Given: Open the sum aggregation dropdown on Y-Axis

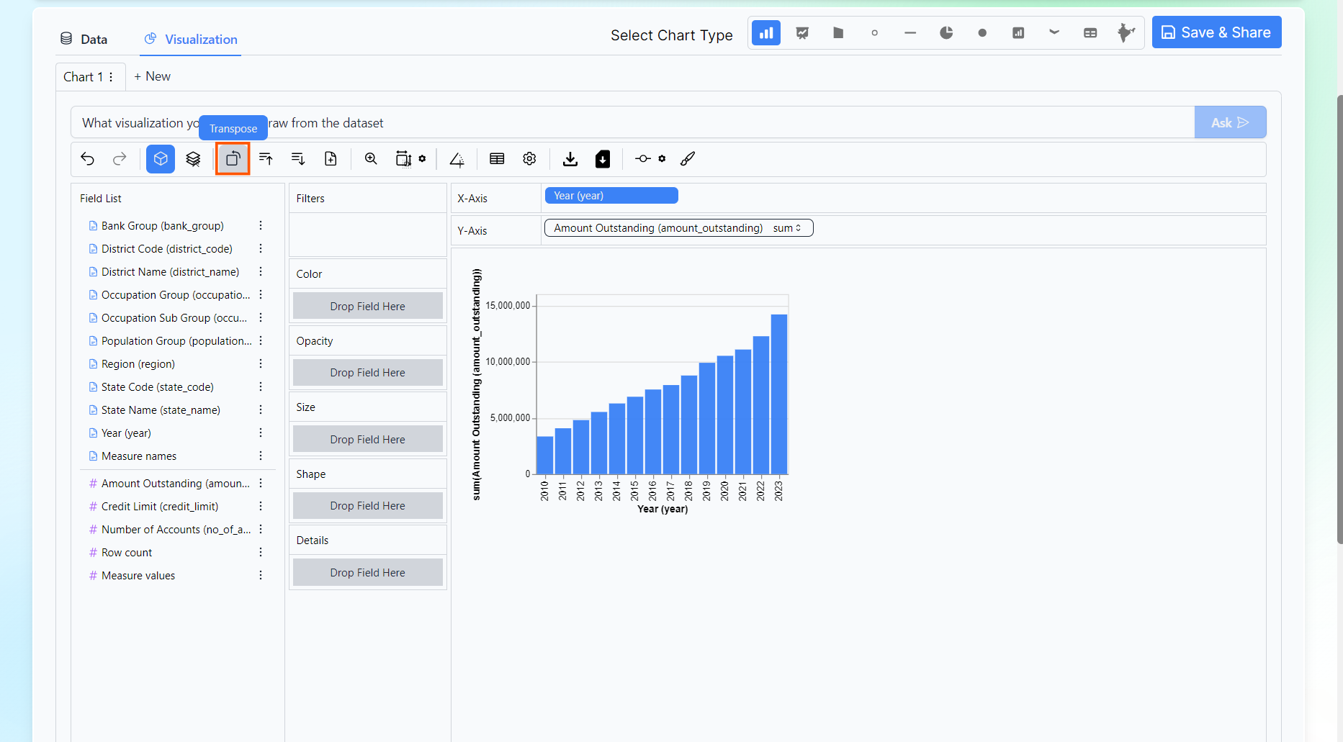Looking at the screenshot, I should [787, 228].
